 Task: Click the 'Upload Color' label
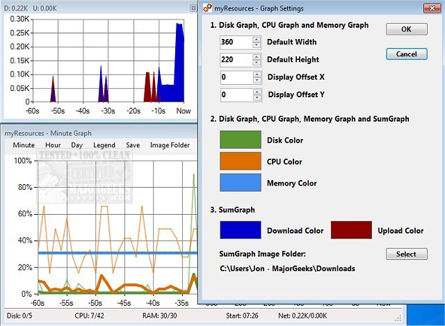point(400,231)
